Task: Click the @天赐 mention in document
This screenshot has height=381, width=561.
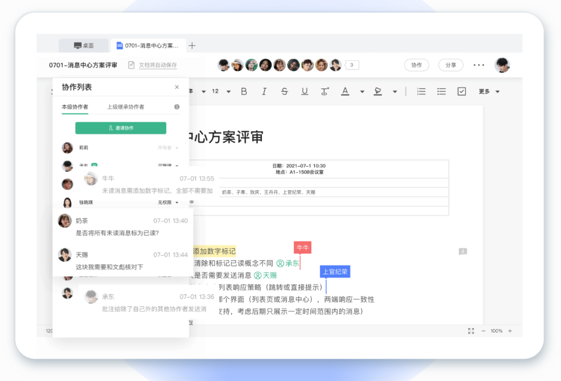Action: pos(265,275)
